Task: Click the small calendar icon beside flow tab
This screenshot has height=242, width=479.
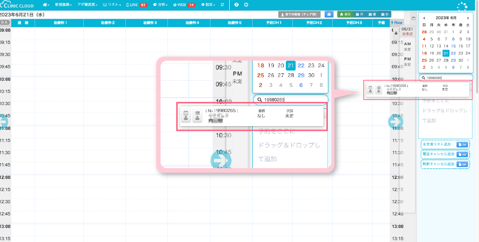Action: click(x=413, y=19)
